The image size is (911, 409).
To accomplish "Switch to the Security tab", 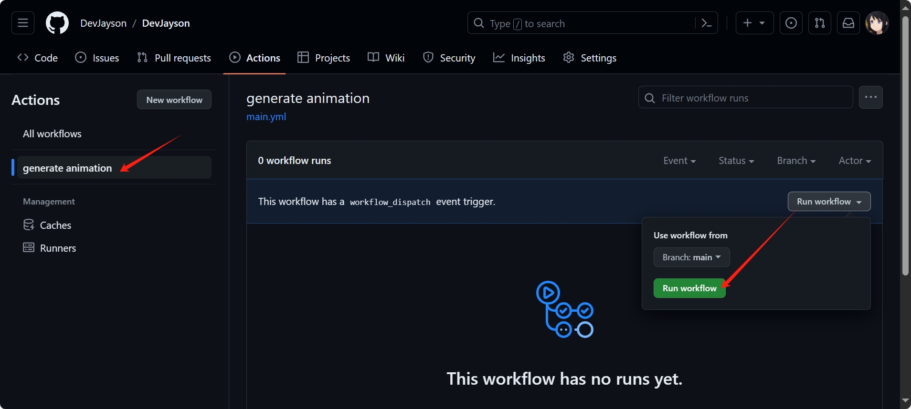I will [449, 58].
